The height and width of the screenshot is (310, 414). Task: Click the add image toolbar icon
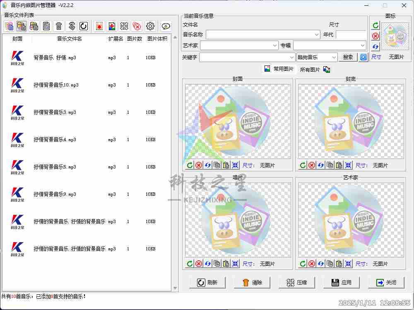112,26
